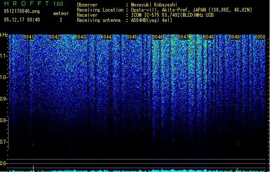This screenshot has height=172, width=270.
Task: Select antenna text A504HB(yagi 4el)
Action: (152, 20)
